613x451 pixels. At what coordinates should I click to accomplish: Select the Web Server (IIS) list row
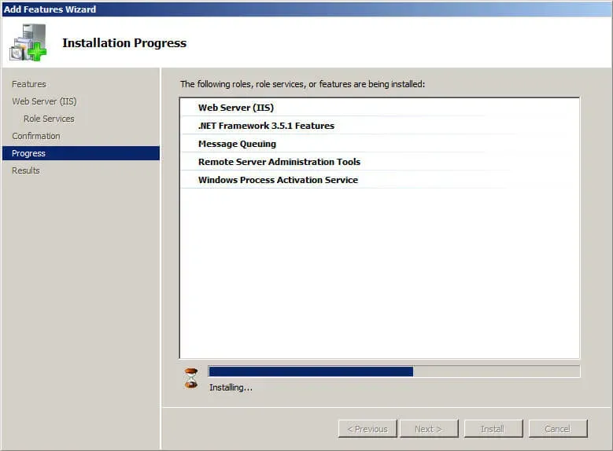click(x=380, y=108)
